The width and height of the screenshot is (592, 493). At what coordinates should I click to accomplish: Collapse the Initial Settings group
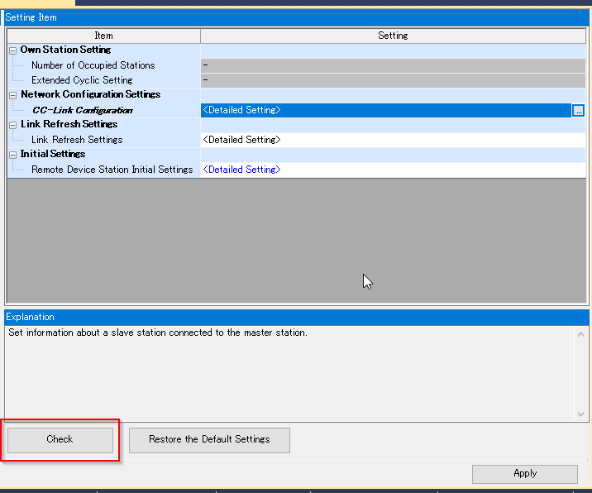13,155
